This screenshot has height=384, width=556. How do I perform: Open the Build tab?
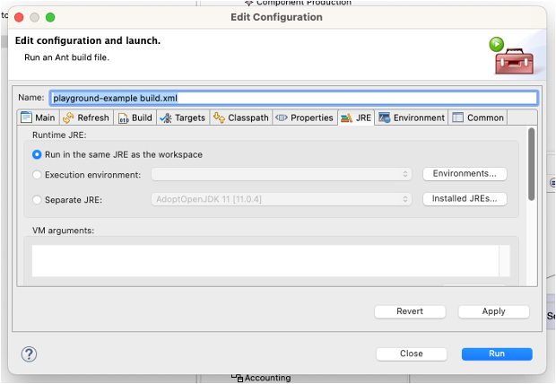click(135, 118)
